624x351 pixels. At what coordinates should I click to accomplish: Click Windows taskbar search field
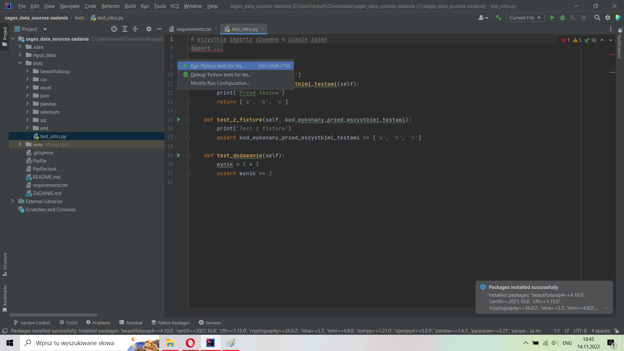[89, 343]
